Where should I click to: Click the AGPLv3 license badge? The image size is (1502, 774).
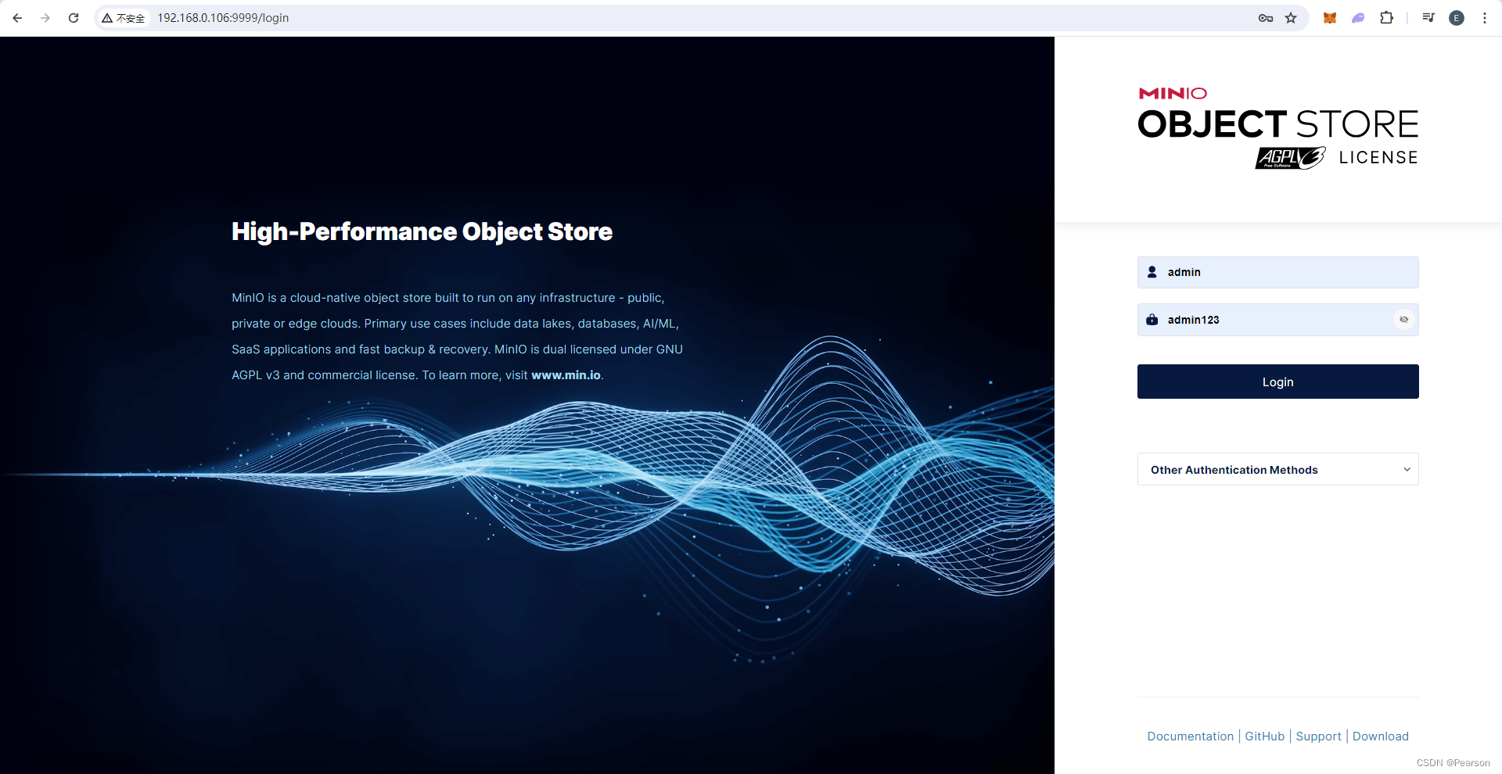click(1291, 158)
